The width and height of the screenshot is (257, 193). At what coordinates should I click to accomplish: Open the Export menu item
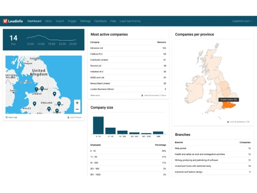pos(60,21)
